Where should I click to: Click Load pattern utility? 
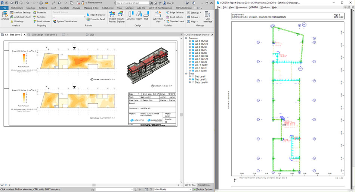pyautogui.click(x=175, y=17)
